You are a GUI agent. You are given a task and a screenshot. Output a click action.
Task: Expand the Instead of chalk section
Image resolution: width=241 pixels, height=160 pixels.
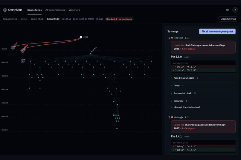tap(203, 93)
